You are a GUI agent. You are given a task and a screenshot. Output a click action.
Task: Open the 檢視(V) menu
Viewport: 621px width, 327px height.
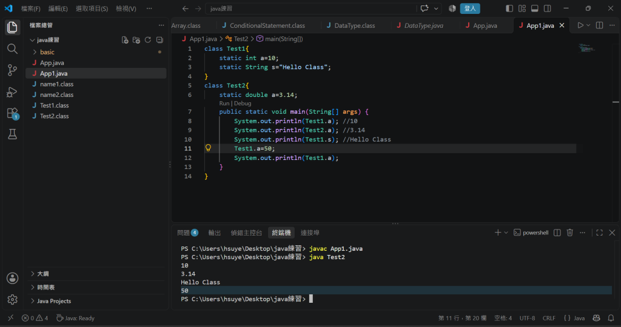click(x=126, y=8)
